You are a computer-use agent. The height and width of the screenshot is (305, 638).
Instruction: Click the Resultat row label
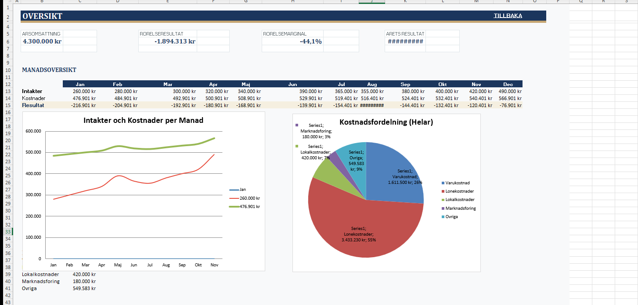click(x=32, y=105)
